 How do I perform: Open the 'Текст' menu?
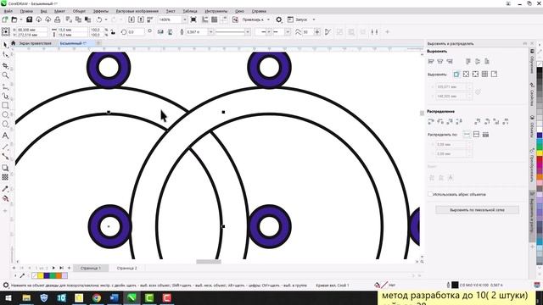coord(171,11)
